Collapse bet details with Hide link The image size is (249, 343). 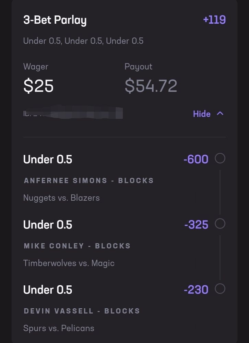[202, 114]
